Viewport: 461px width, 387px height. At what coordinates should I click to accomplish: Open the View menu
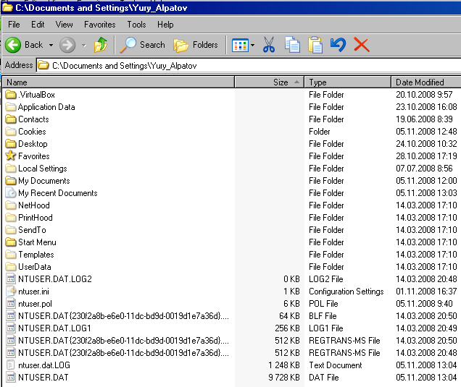click(x=64, y=25)
